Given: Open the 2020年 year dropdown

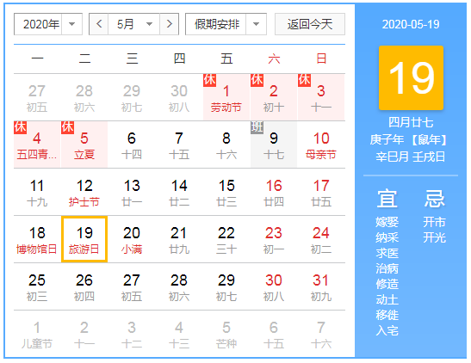Looking at the screenshot, I should tap(48, 24).
